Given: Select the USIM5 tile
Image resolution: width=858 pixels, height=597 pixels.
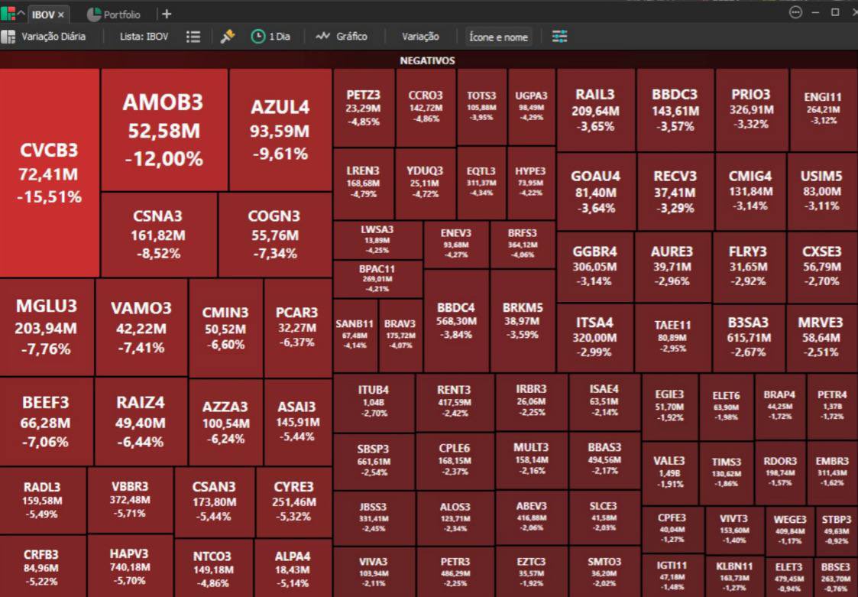Looking at the screenshot, I should pyautogui.click(x=821, y=191).
